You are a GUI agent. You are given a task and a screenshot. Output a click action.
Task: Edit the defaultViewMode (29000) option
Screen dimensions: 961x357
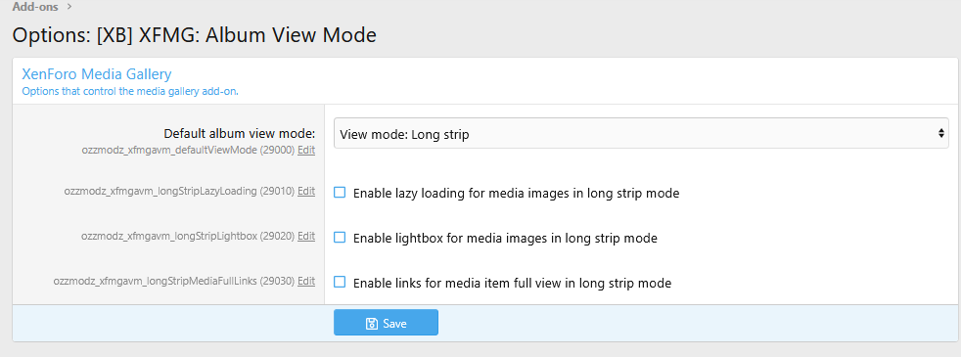click(x=306, y=150)
